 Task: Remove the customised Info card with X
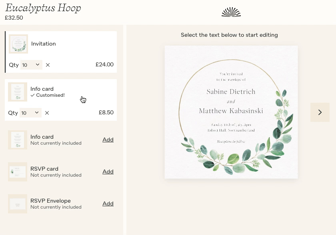[47, 113]
